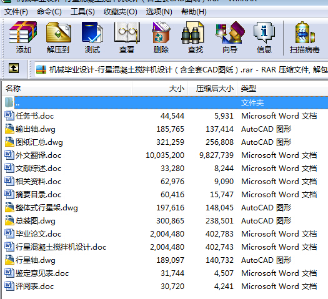This screenshot has width=328, height=299.
Task: Click the archive icon in path bar
Action: point(41,69)
